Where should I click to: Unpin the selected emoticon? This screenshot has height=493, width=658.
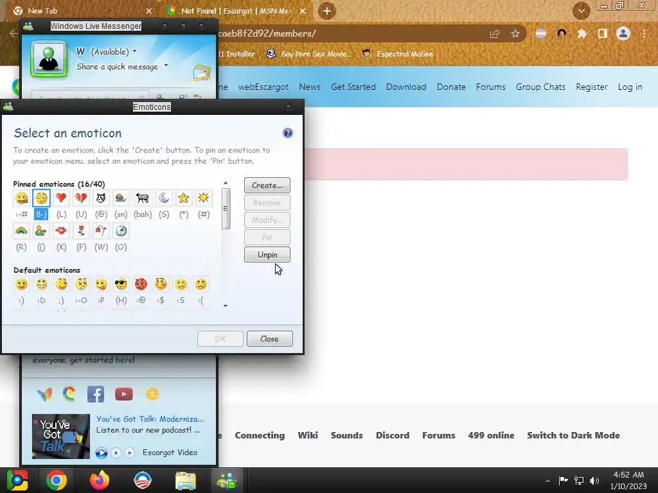click(x=267, y=254)
